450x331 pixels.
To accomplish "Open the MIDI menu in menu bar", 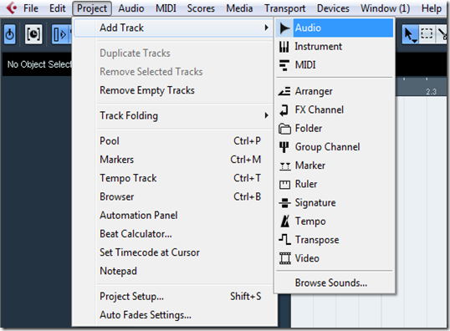I will (x=166, y=8).
